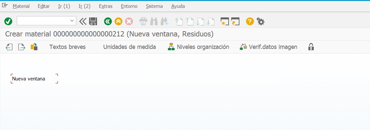Click the Find next binoculars-plus icon
This screenshot has height=130, width=370.
coord(164,22)
